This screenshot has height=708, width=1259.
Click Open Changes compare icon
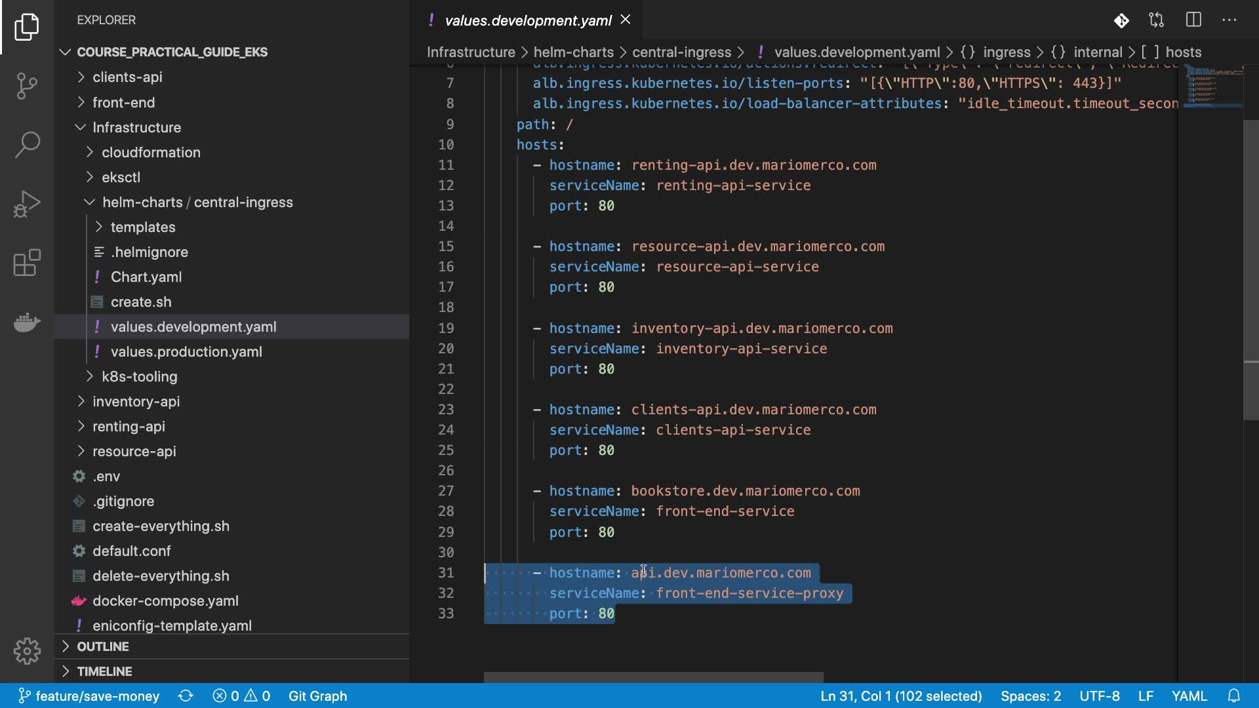click(x=1157, y=20)
